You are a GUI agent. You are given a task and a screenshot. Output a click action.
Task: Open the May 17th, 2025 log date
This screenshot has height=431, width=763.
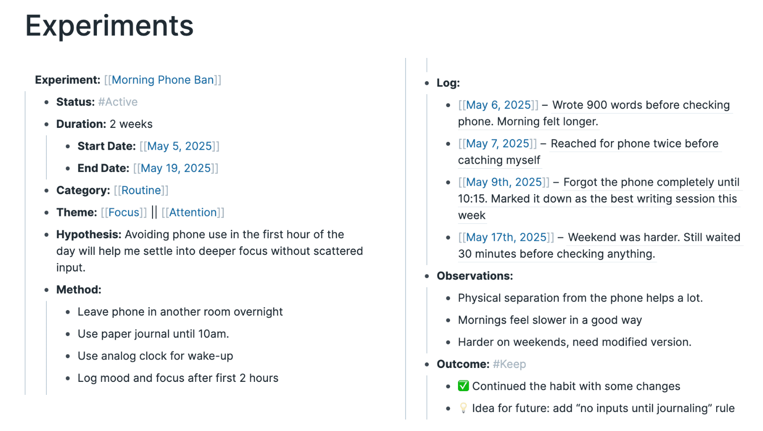pyautogui.click(x=506, y=237)
